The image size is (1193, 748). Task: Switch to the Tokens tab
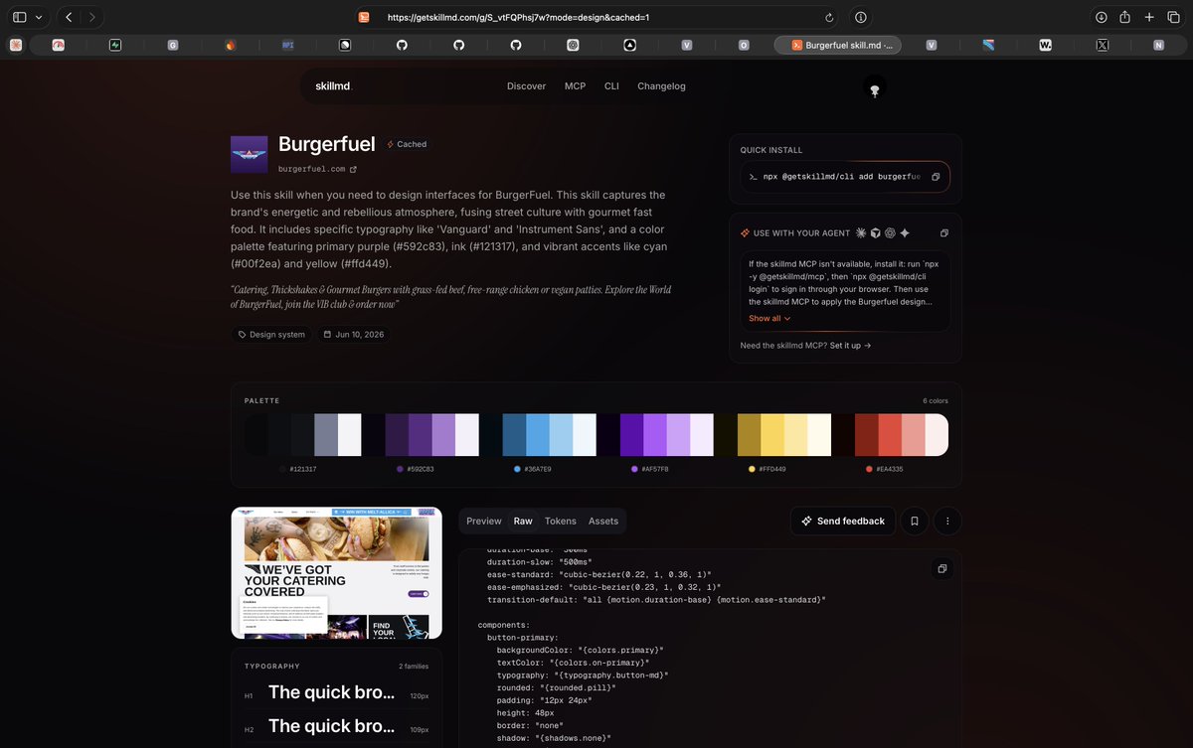(561, 521)
